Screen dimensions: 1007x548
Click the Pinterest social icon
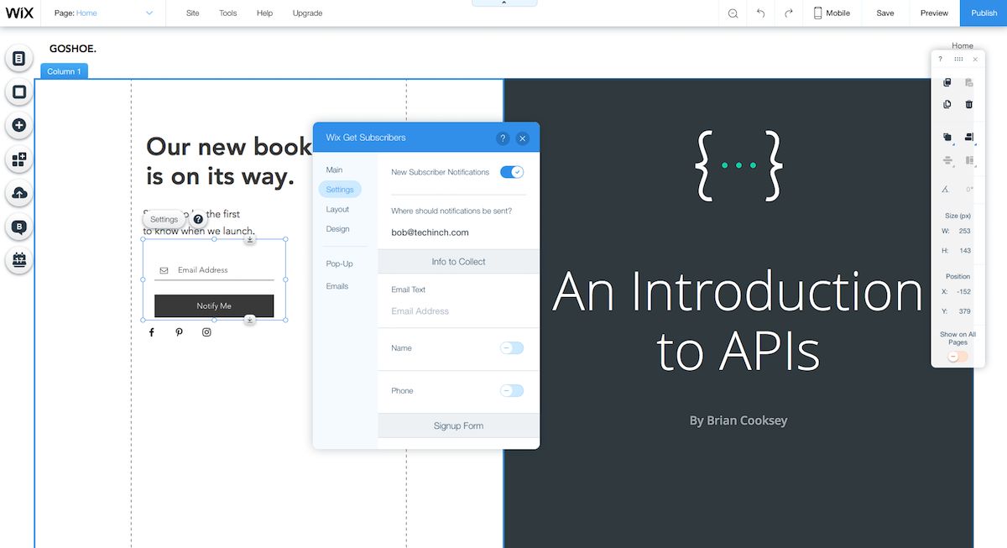[x=179, y=332]
